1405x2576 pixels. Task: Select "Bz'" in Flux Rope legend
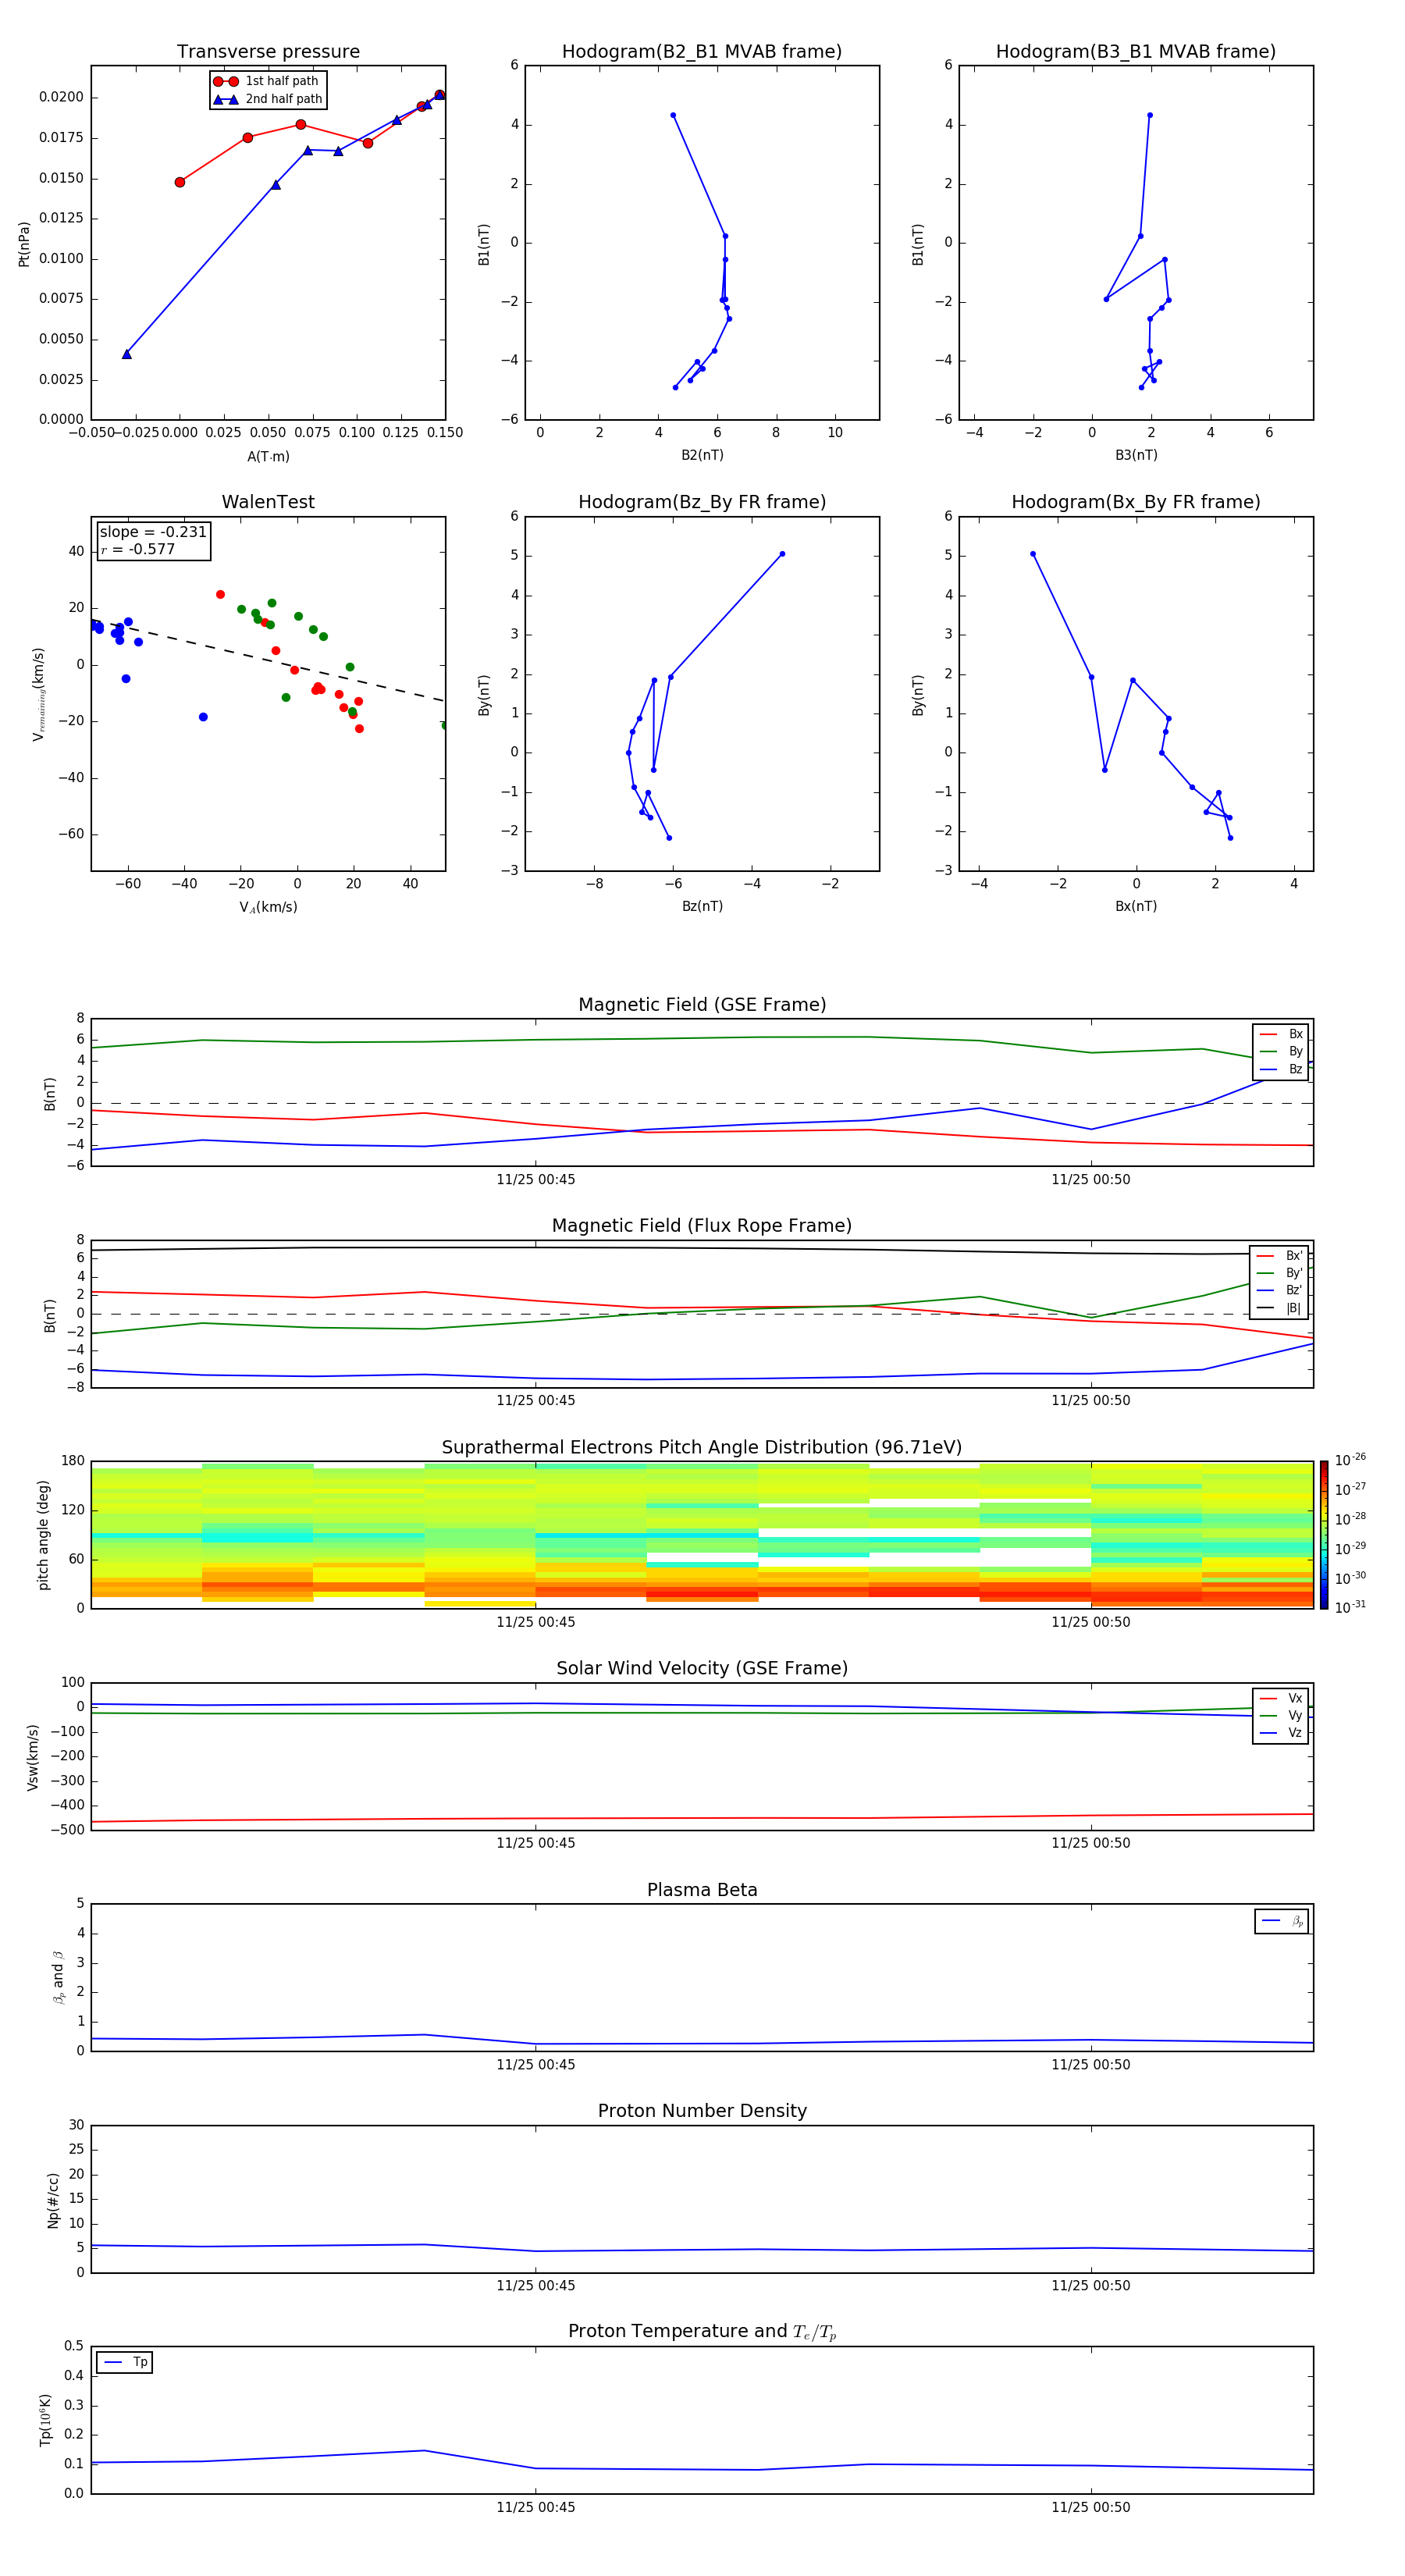click(x=1280, y=1290)
